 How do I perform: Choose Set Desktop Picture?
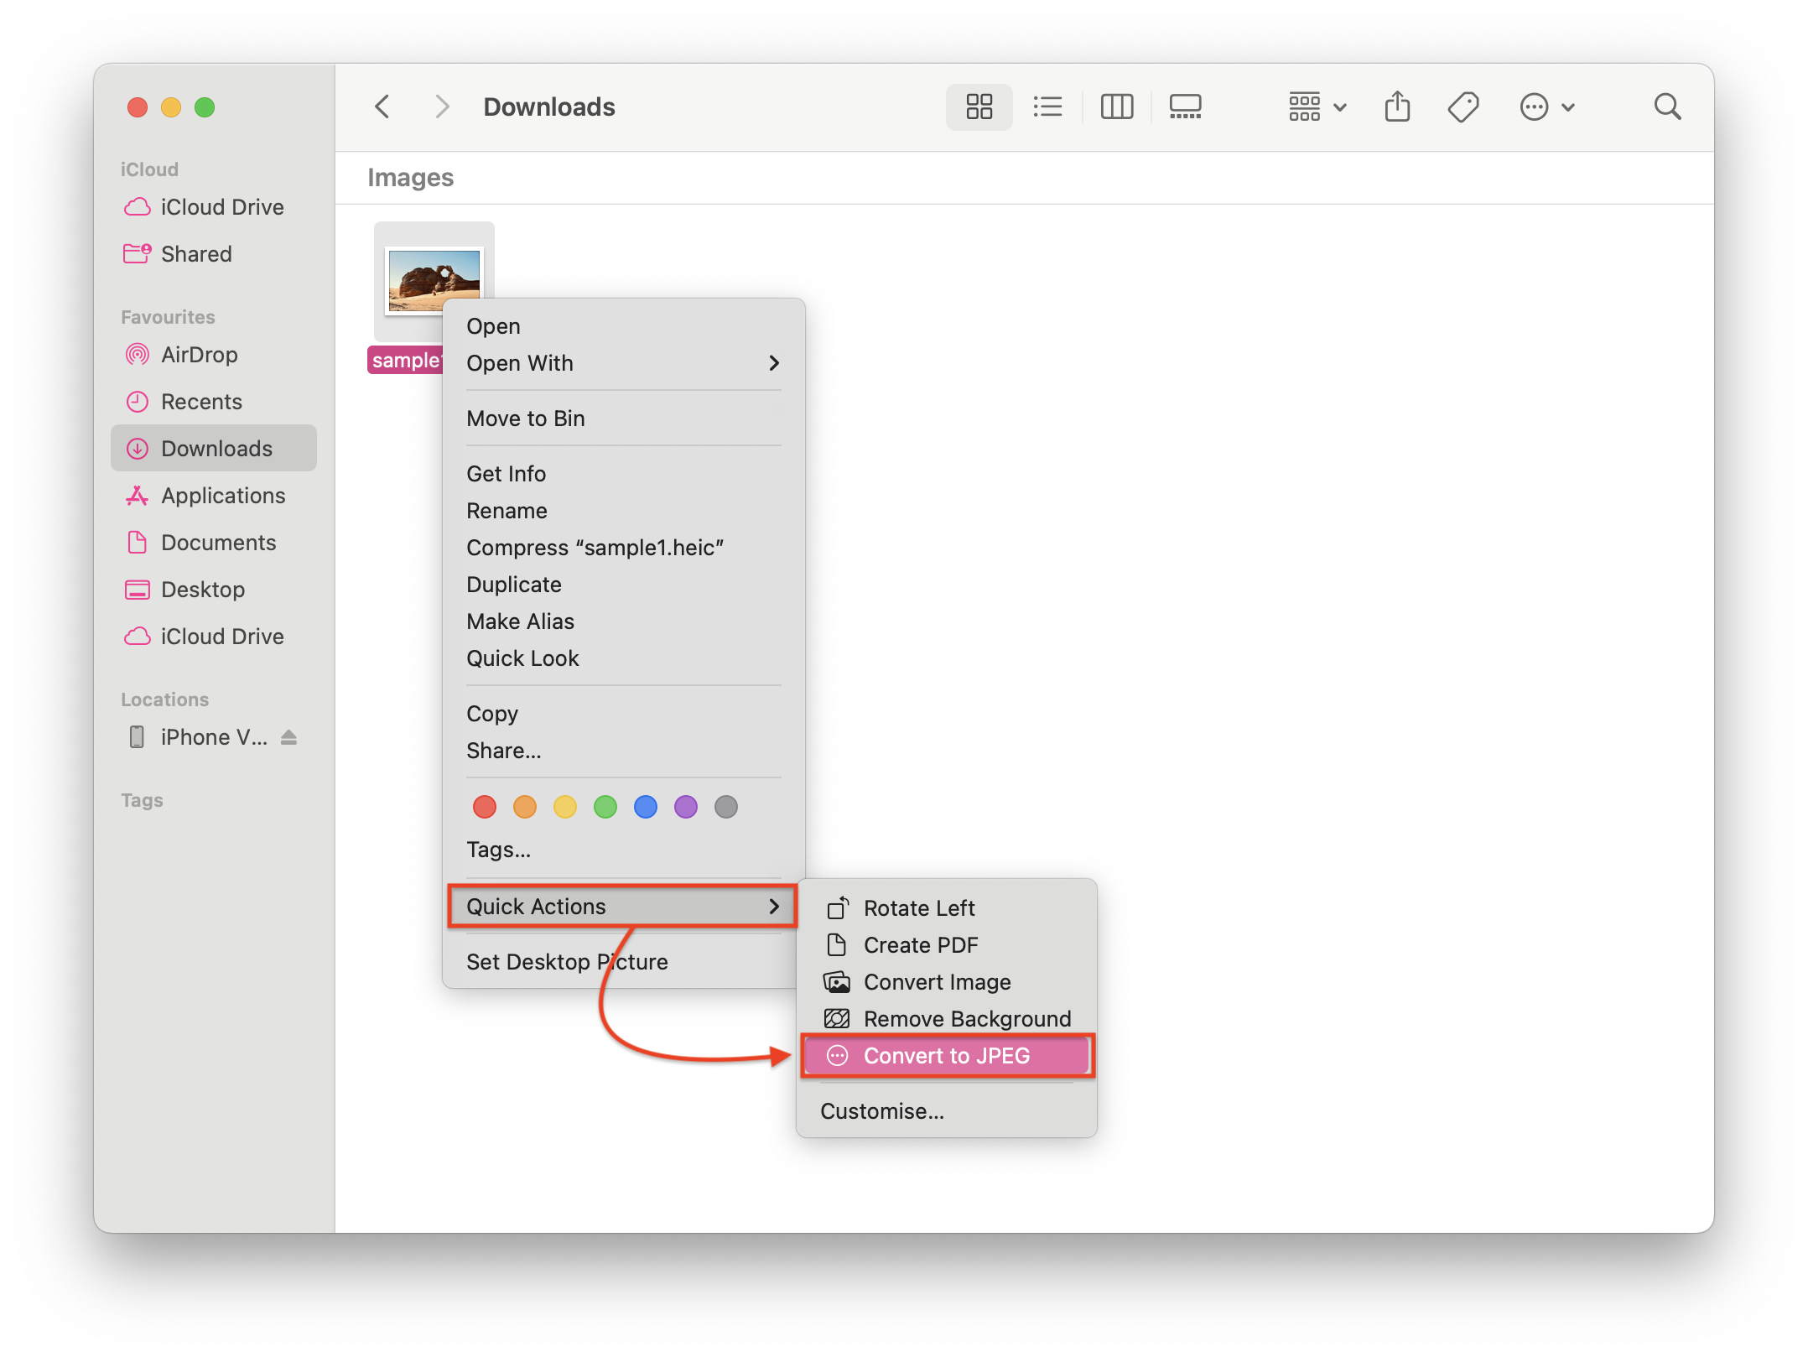(x=624, y=962)
